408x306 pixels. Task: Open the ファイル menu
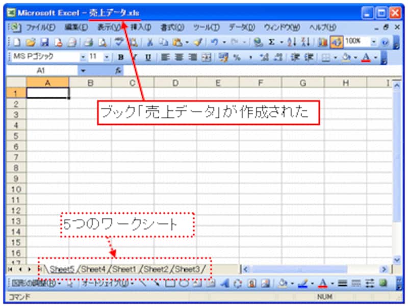point(41,28)
